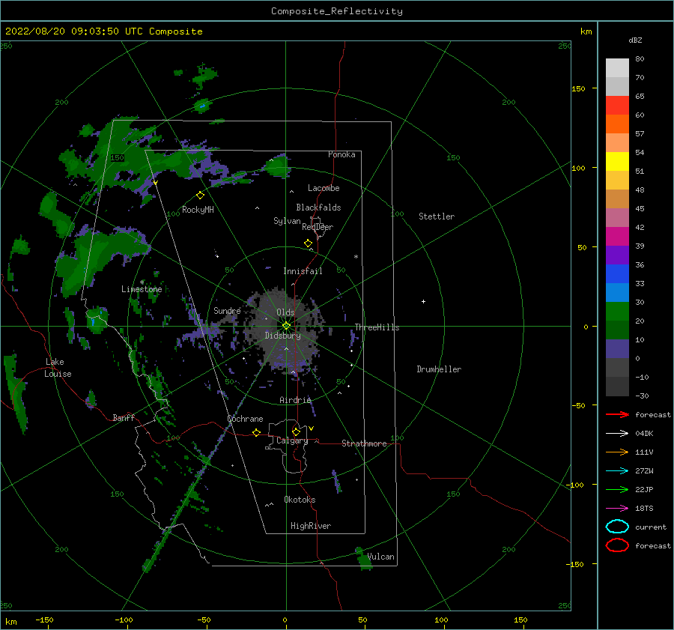Click the white asterisk marker above Limestone

coord(142,282)
